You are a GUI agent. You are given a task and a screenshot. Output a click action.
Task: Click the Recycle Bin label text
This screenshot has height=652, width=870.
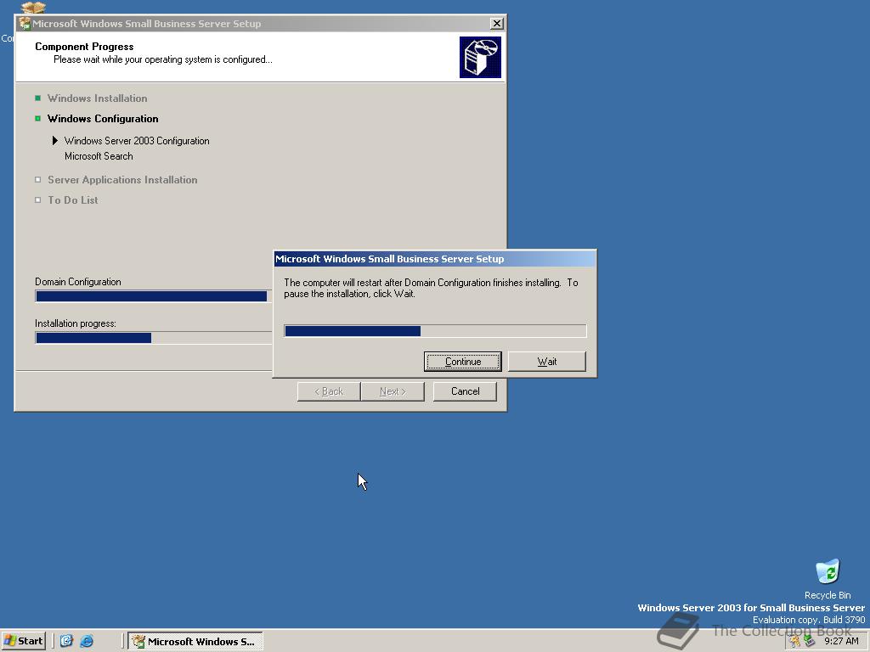[828, 595]
